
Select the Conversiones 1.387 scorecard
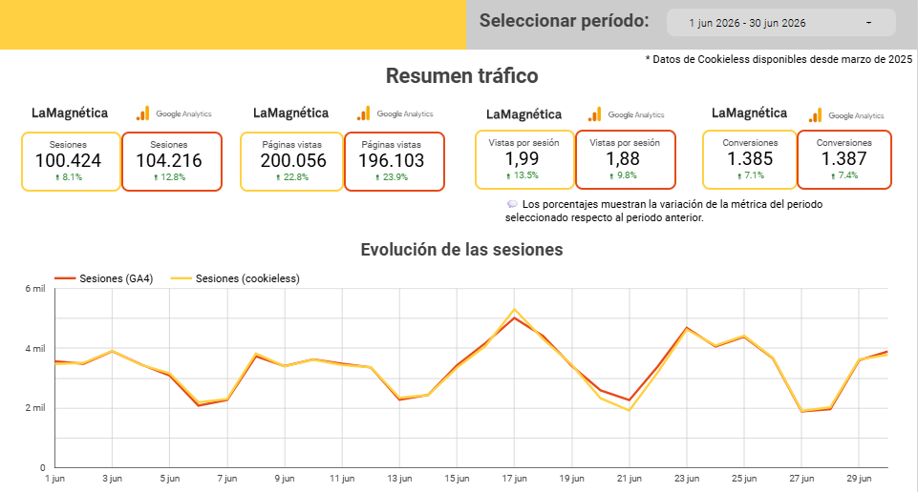click(x=844, y=159)
